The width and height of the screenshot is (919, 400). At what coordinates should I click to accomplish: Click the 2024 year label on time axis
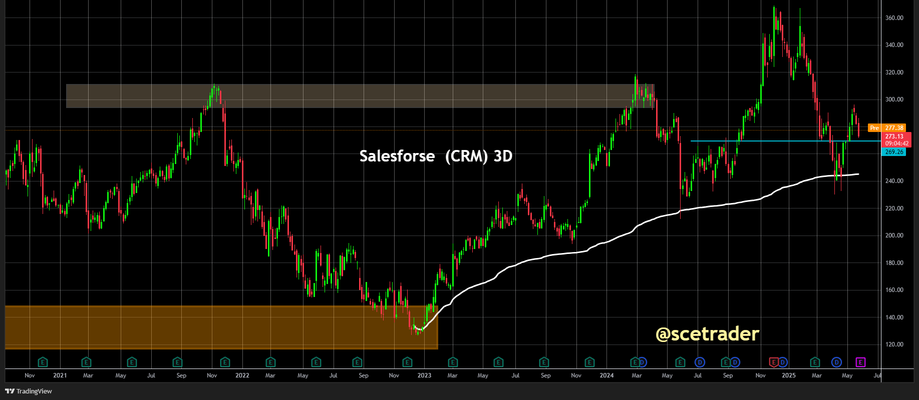[x=606, y=375]
